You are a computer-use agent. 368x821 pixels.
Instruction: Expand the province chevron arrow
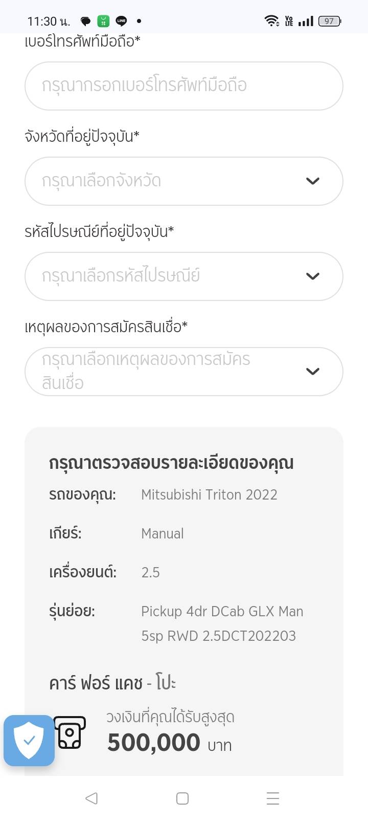click(x=312, y=181)
